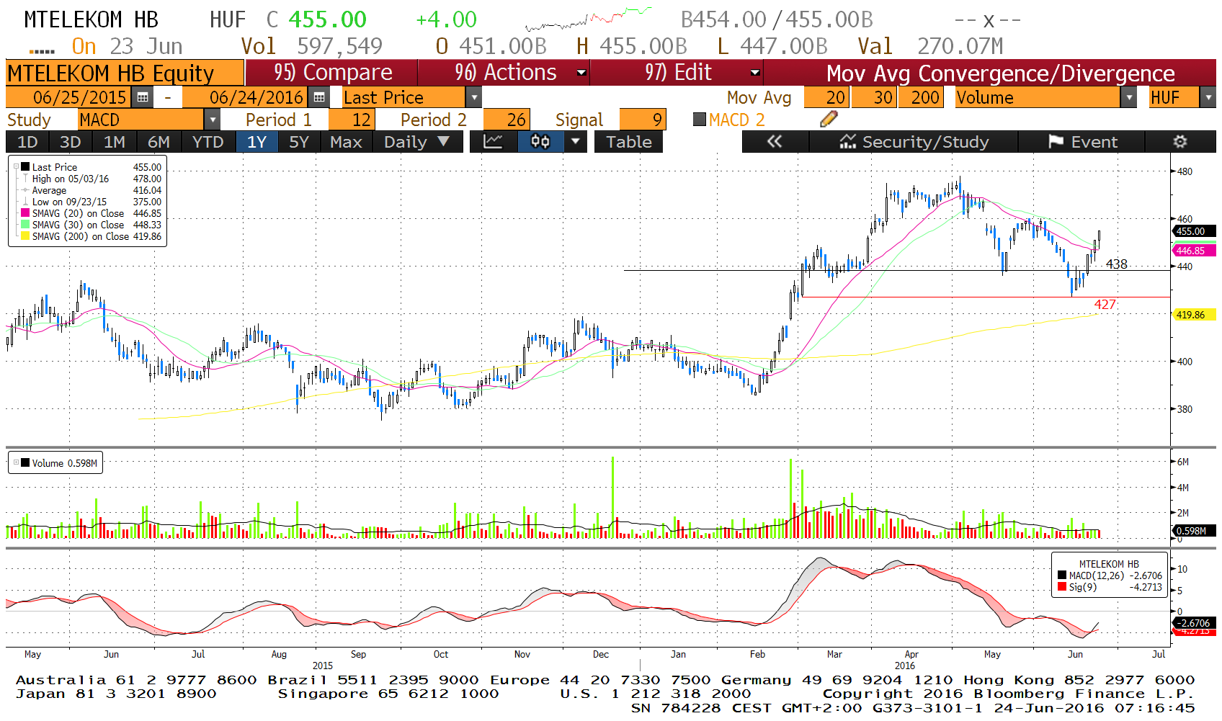Screen dimensions: 1222x721
Task: Click the Val 270.07M value
Action: coord(960,46)
